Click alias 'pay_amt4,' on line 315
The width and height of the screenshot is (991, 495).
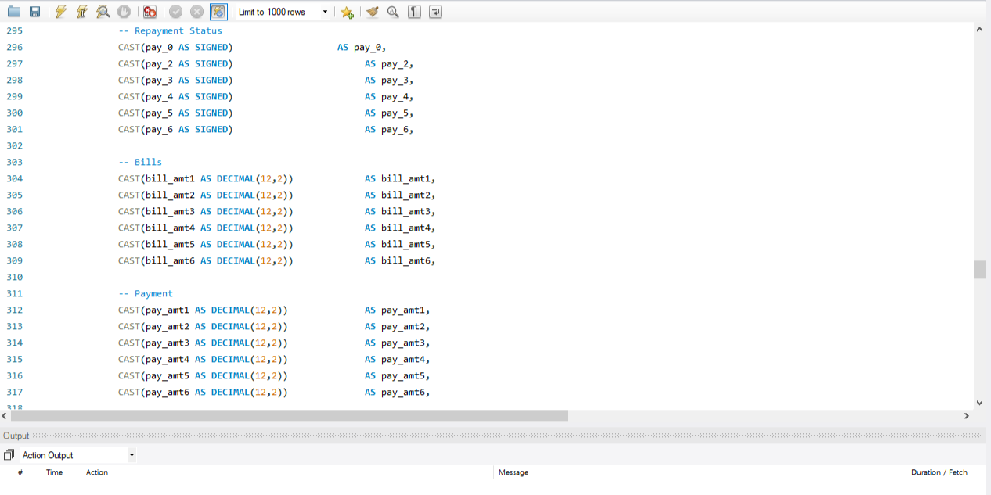coord(405,360)
